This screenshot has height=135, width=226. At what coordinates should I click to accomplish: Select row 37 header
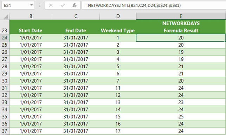[5, 131]
